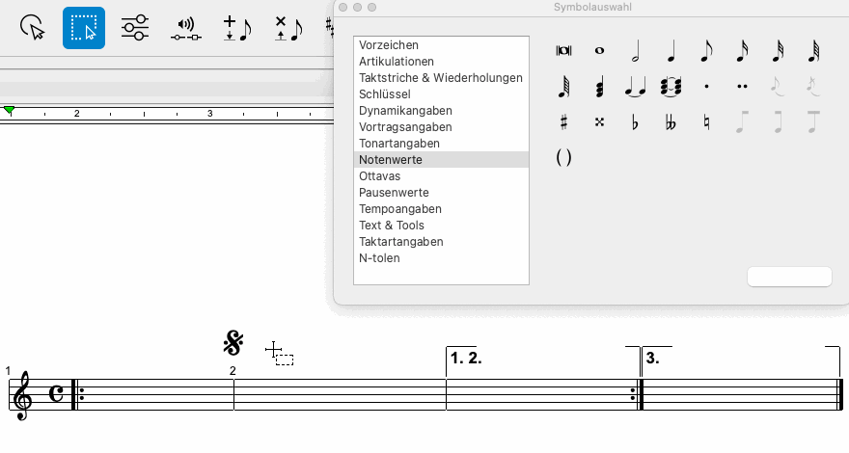Select Vorzeichen in the category list
This screenshot has height=453, width=849.
pos(388,45)
